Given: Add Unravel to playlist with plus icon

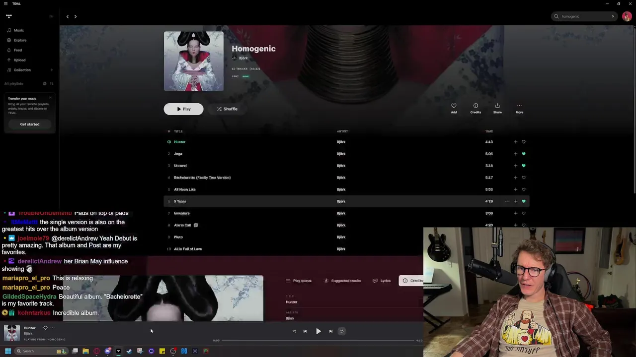Looking at the screenshot, I should pyautogui.click(x=515, y=166).
